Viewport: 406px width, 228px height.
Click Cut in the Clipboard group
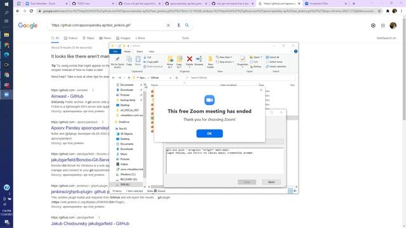(x=147, y=58)
